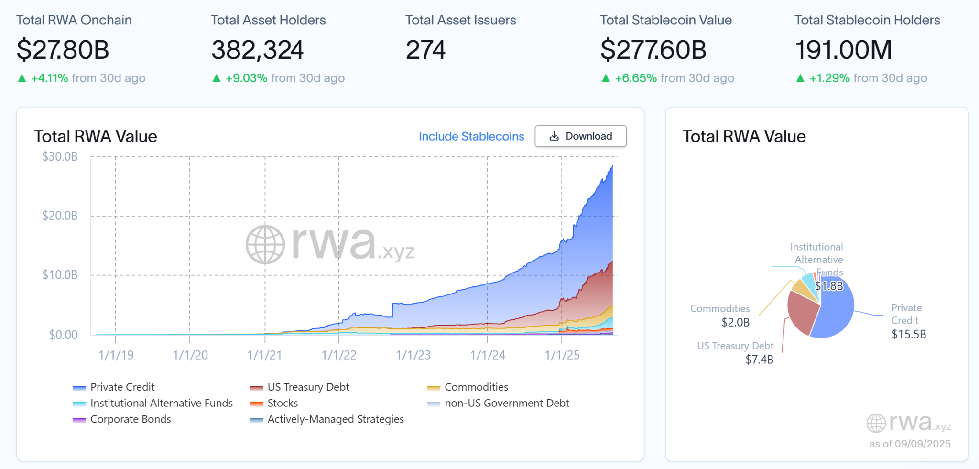979x469 pixels.
Task: Click the green triangle beside Total Asset Holders change
Action: coord(218,78)
